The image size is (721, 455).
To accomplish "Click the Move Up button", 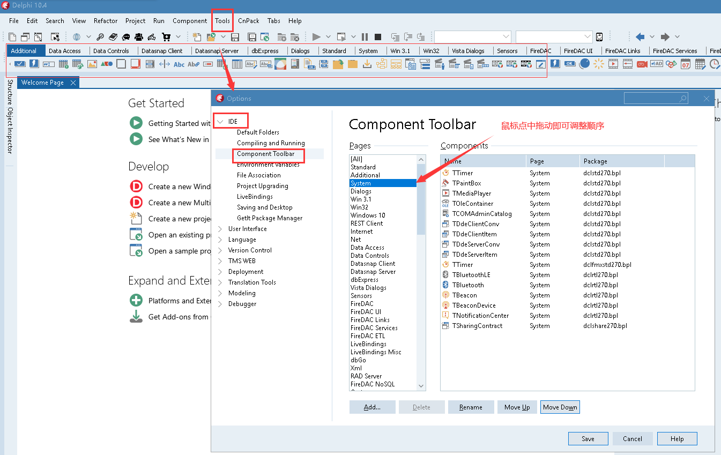I will (517, 407).
